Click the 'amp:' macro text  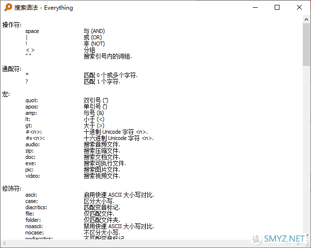pos(31,113)
